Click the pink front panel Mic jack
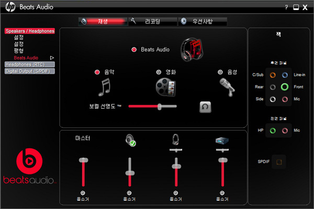This screenshot has width=314, height=209. click(x=285, y=131)
